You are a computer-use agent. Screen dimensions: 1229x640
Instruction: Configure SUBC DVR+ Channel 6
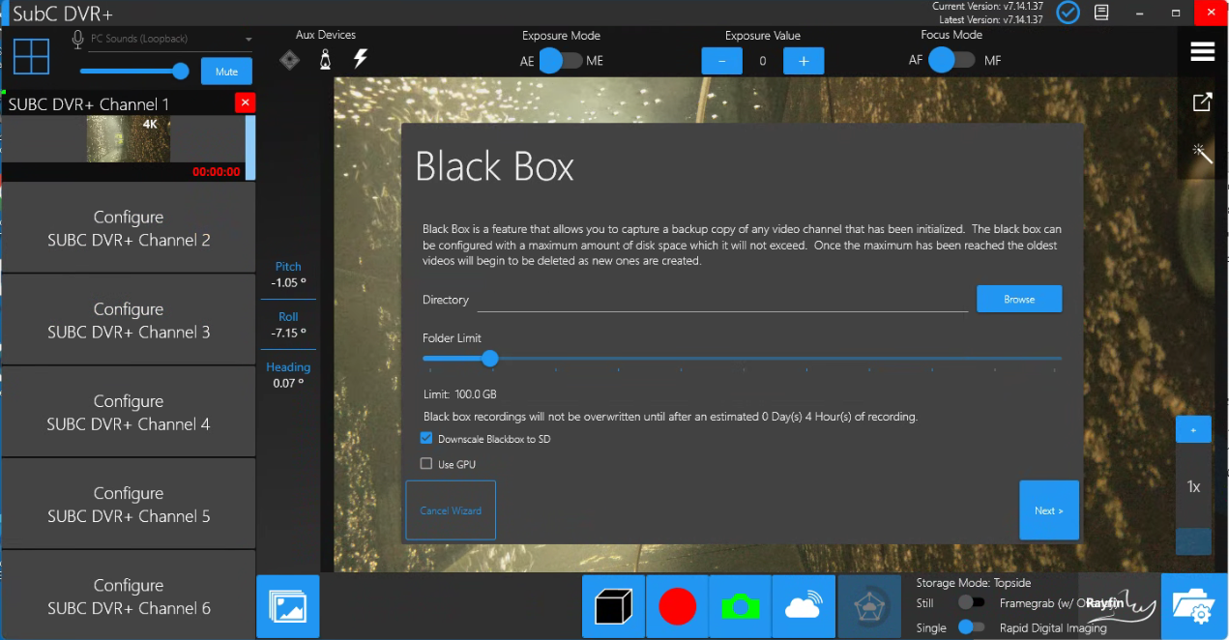coord(129,596)
